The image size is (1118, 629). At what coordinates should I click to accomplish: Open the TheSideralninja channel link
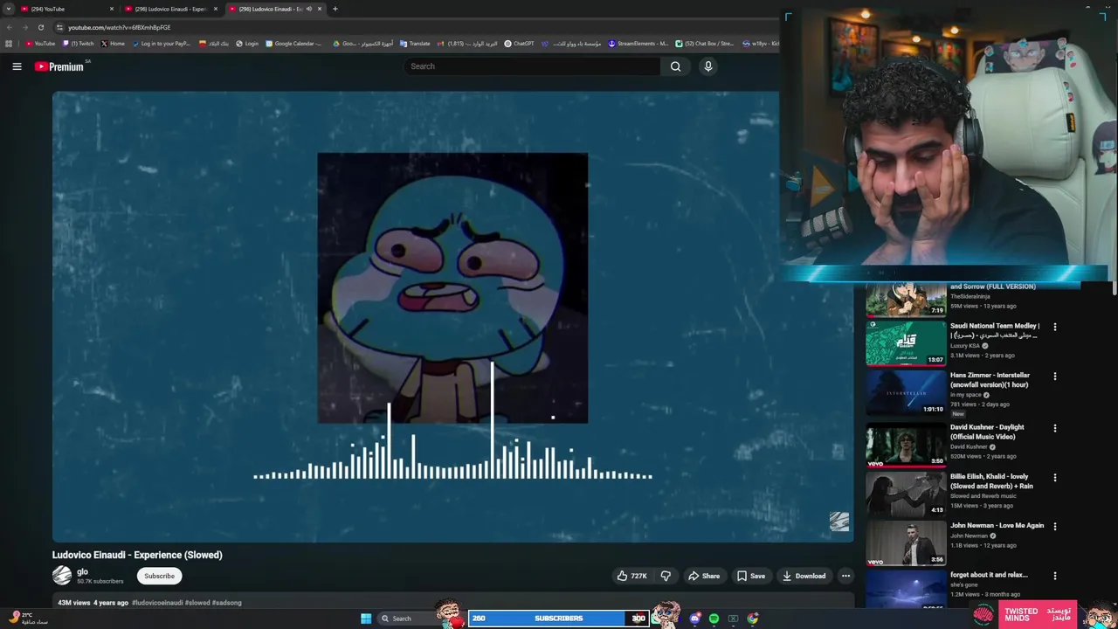pyautogui.click(x=970, y=297)
